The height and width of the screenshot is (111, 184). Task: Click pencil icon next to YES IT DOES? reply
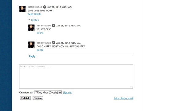[53, 25]
